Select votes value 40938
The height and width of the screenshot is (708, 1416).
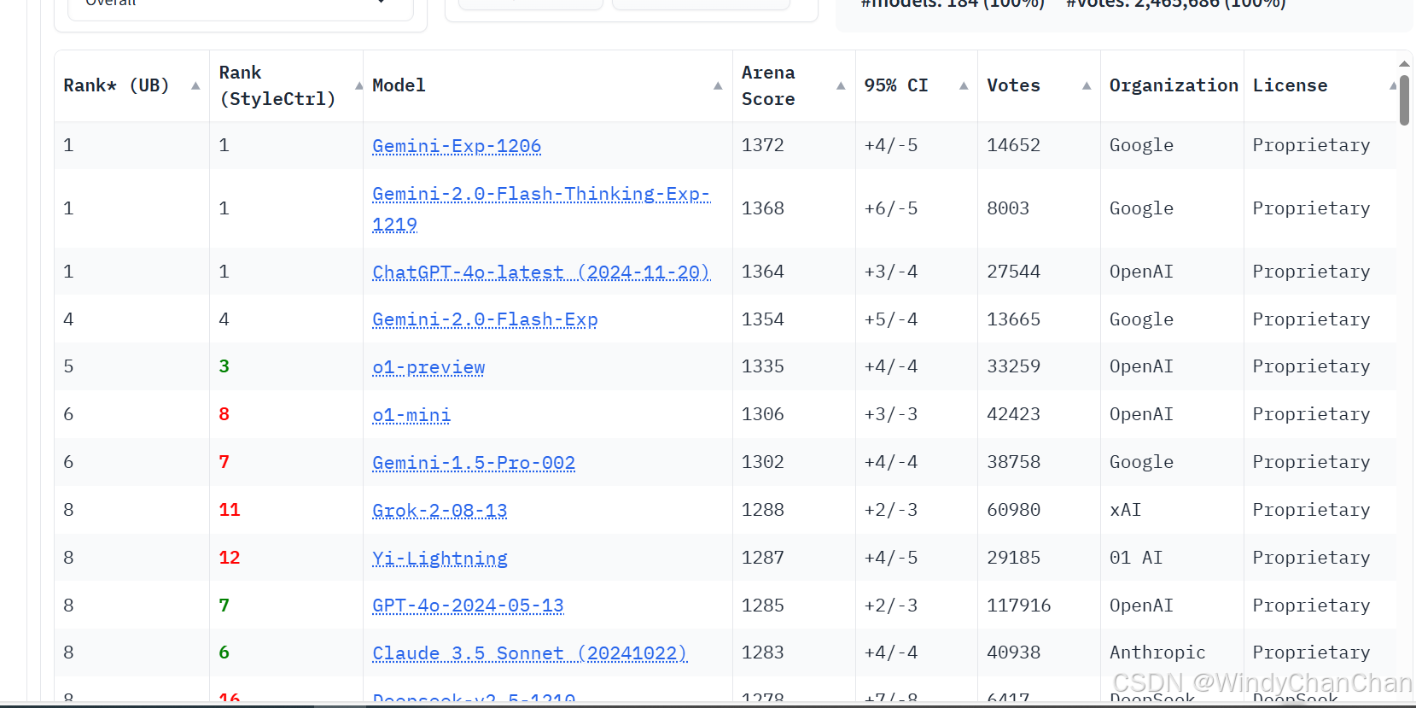[1013, 653]
